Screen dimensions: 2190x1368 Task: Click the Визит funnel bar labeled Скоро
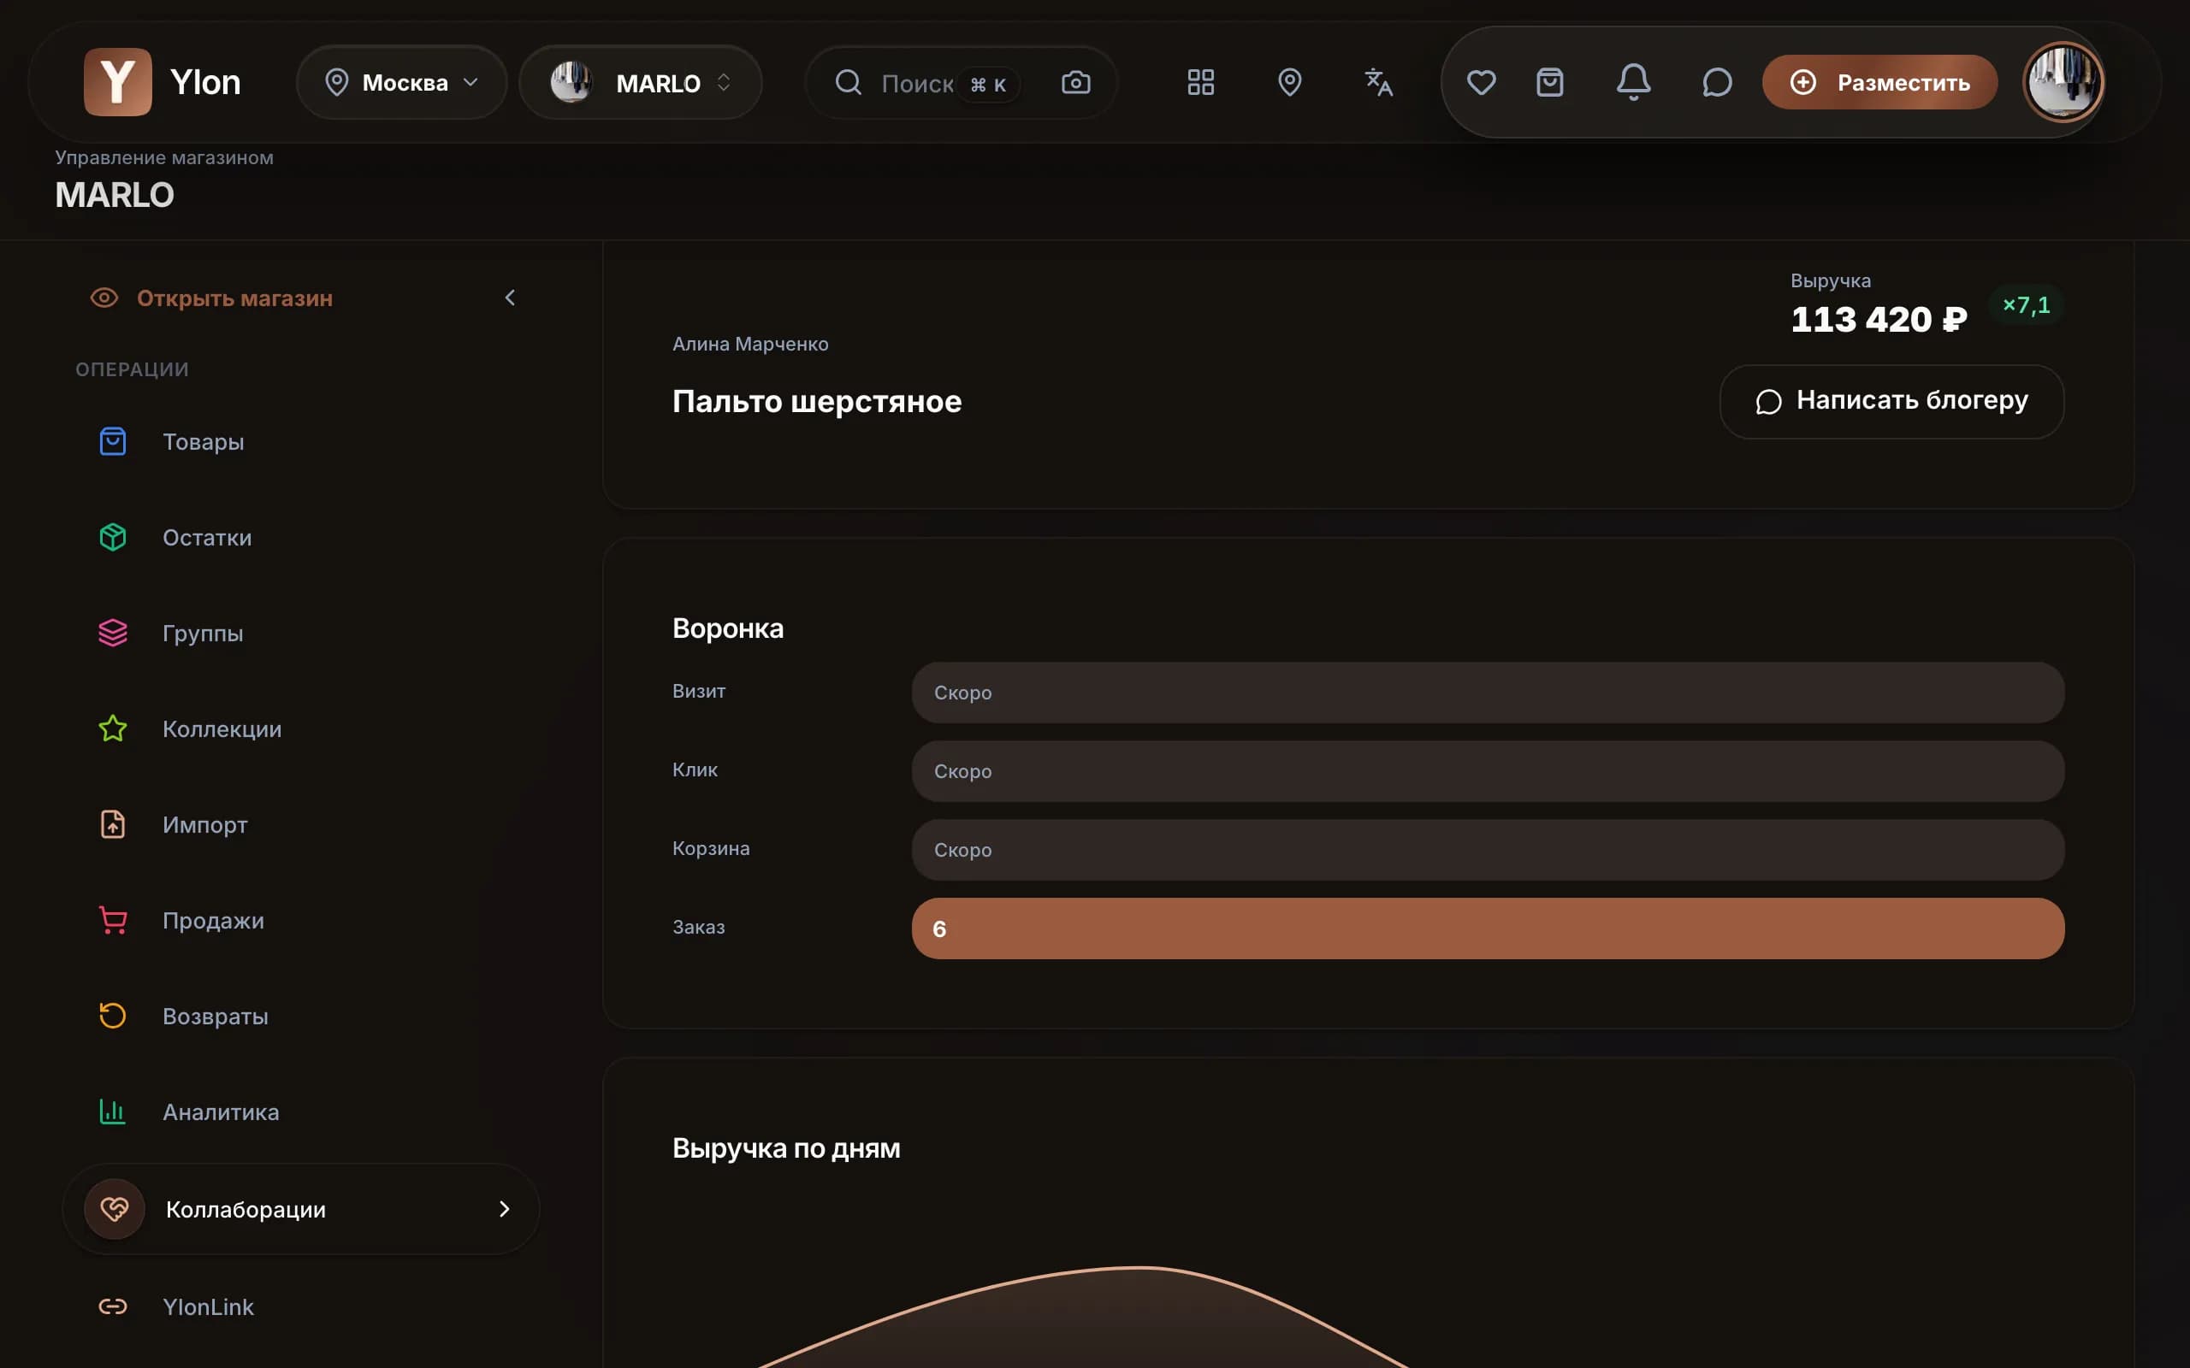1488,693
